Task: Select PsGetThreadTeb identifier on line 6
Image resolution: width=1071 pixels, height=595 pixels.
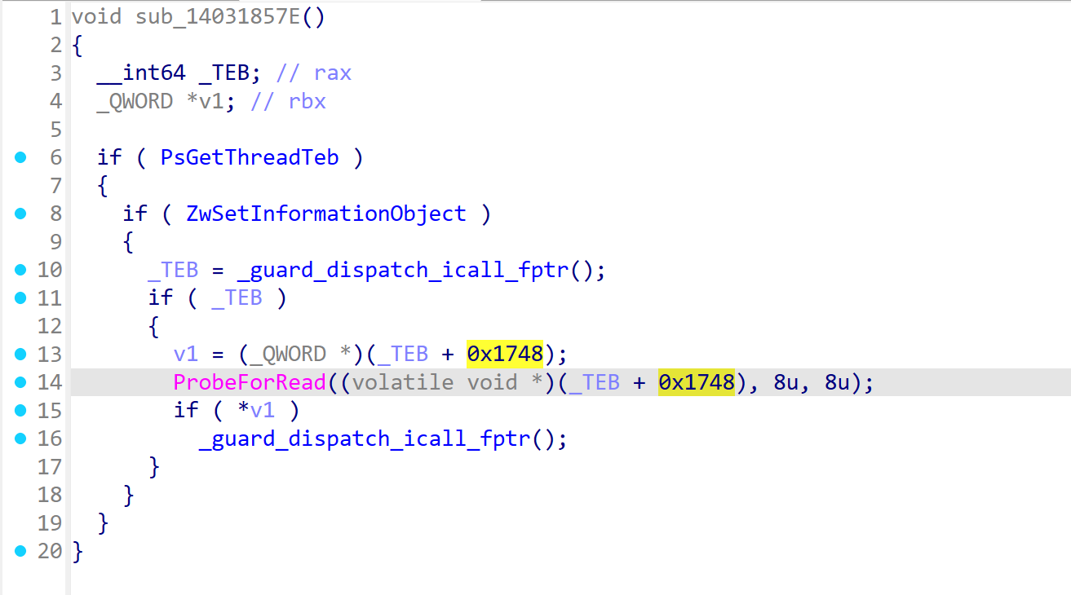Action: (250, 157)
